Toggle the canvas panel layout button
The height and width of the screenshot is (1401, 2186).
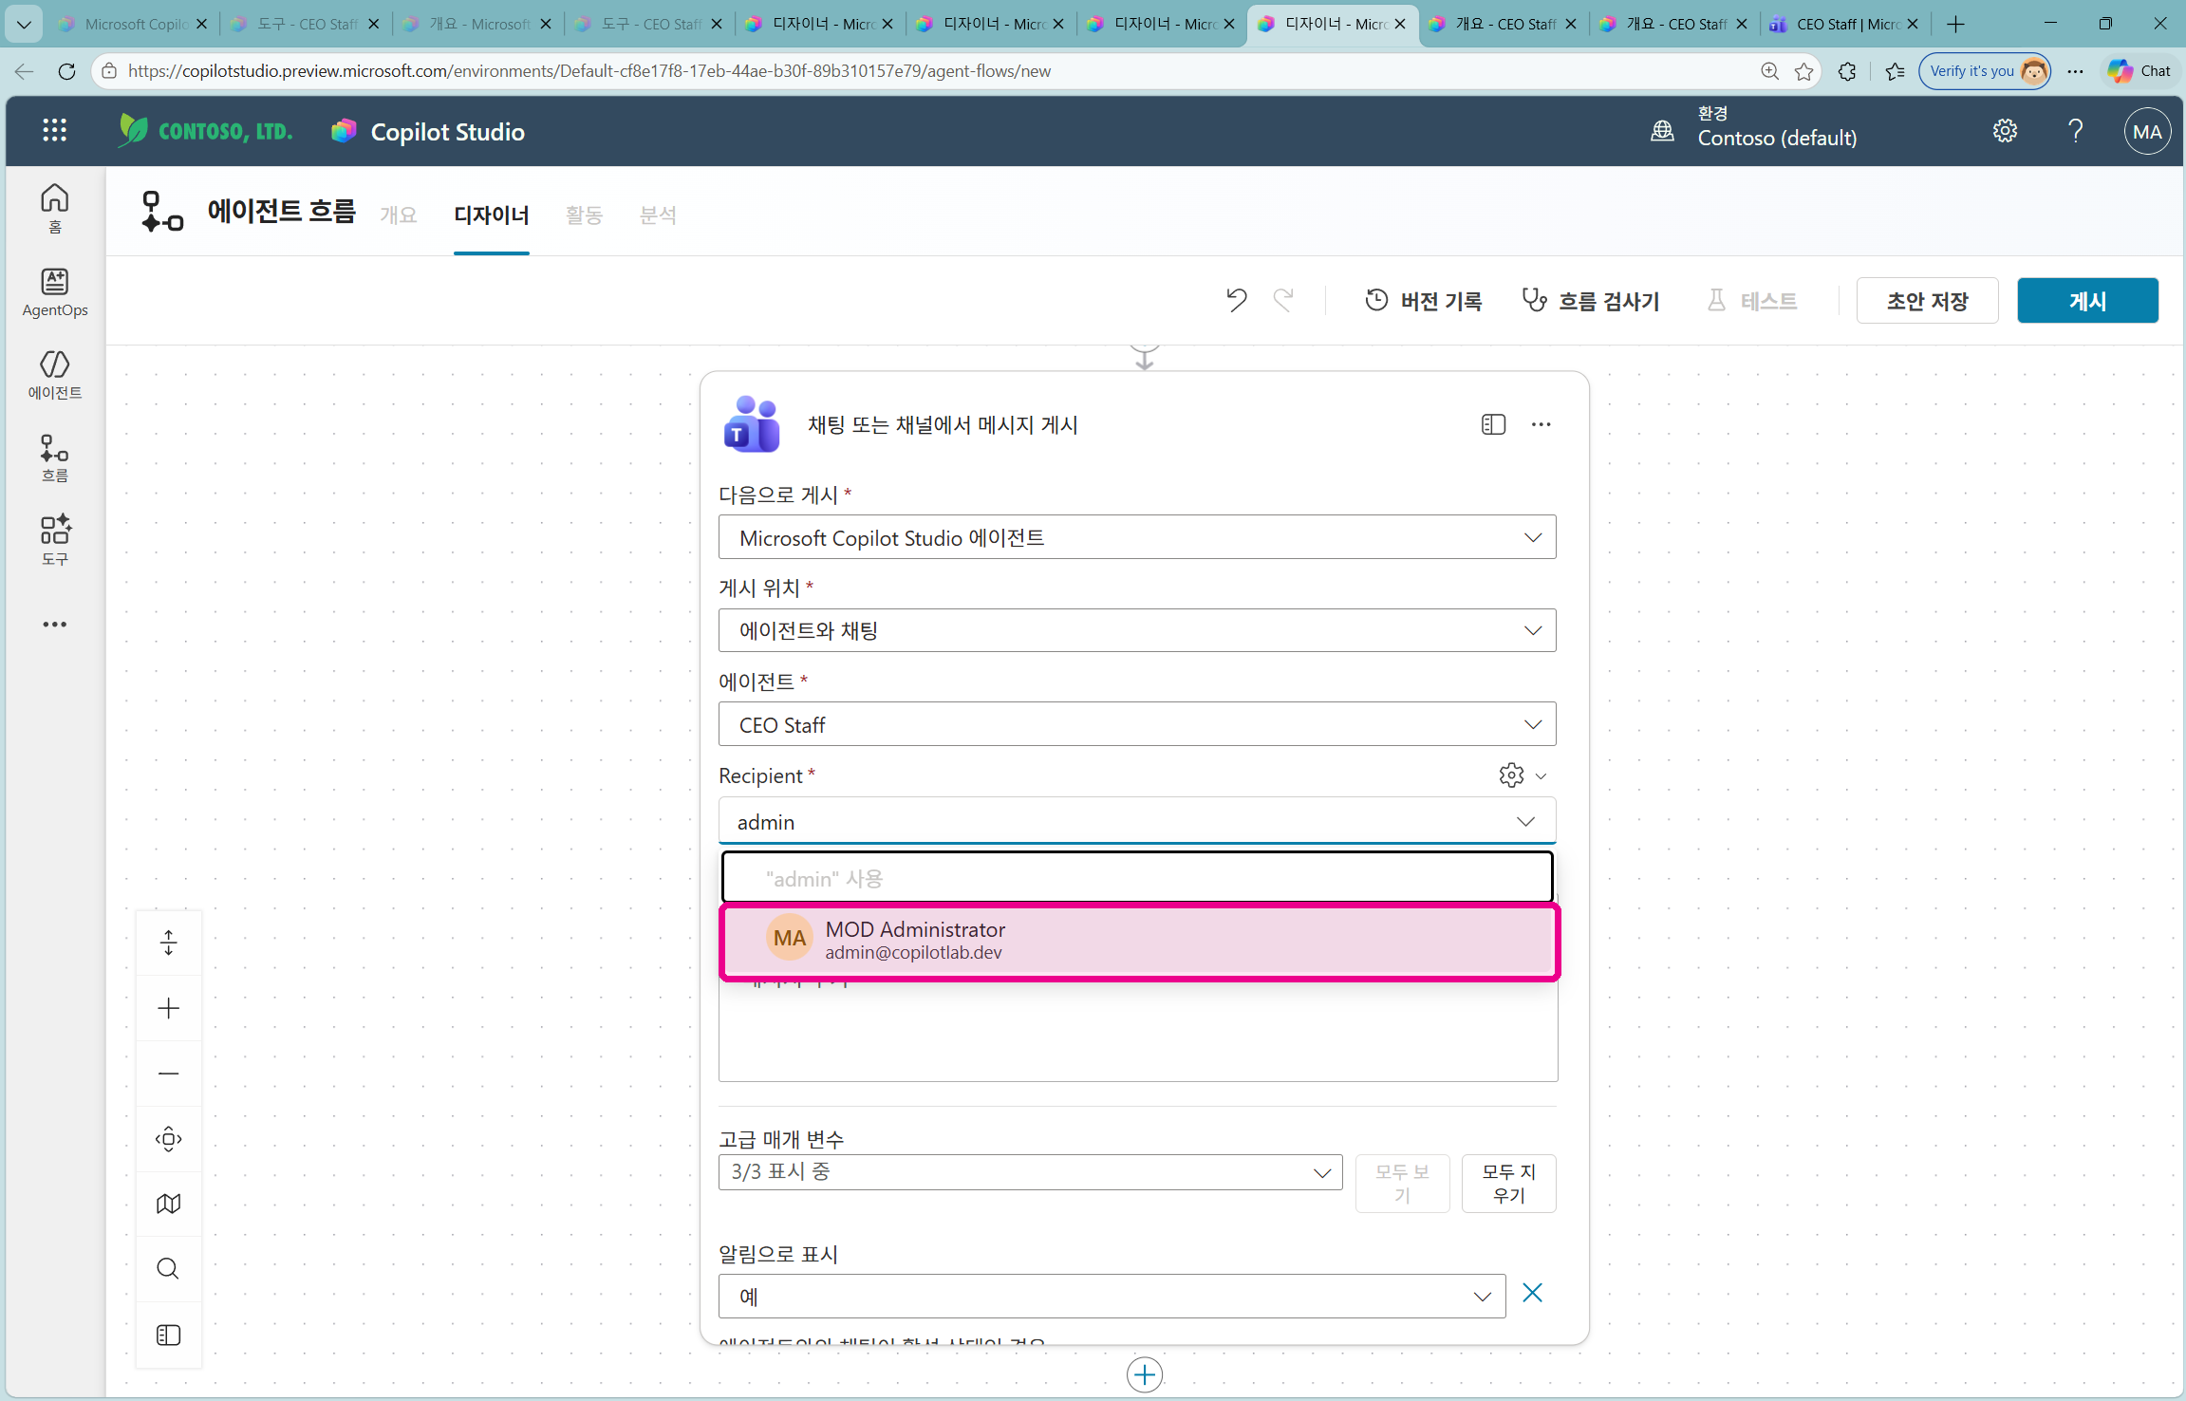[x=169, y=1335]
